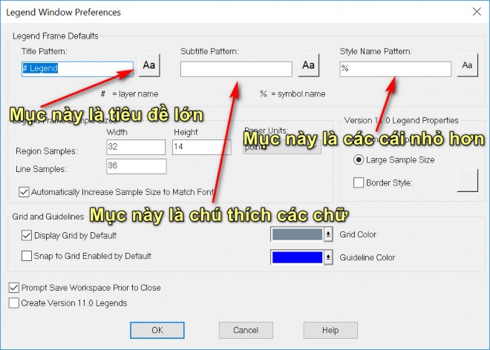Click the Subtitle Pattern text field
The height and width of the screenshot is (350, 490).
pos(235,69)
